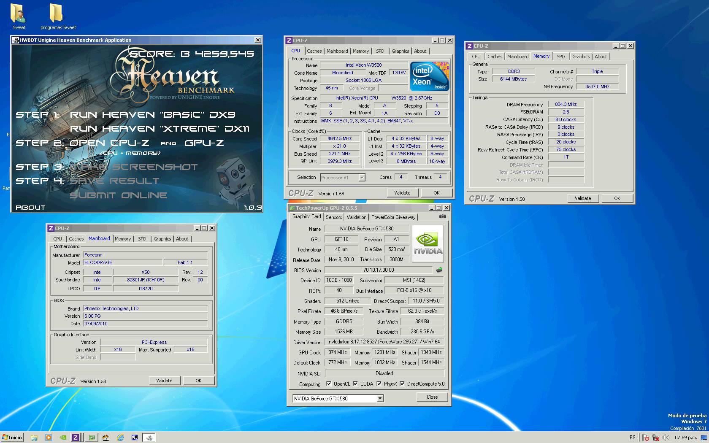Click the GPU-Z taskbar button
This screenshot has height=443, width=709.
tap(91, 438)
